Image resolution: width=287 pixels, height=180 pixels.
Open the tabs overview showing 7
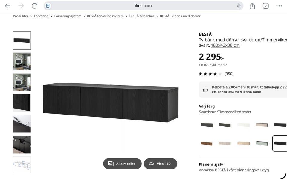coord(265,6)
